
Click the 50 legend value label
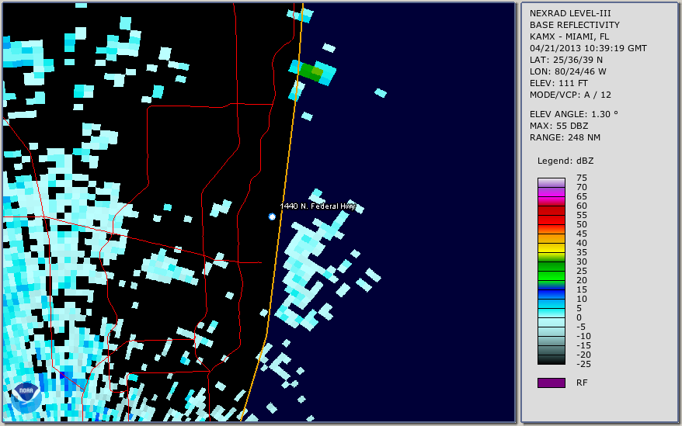pyautogui.click(x=582, y=224)
